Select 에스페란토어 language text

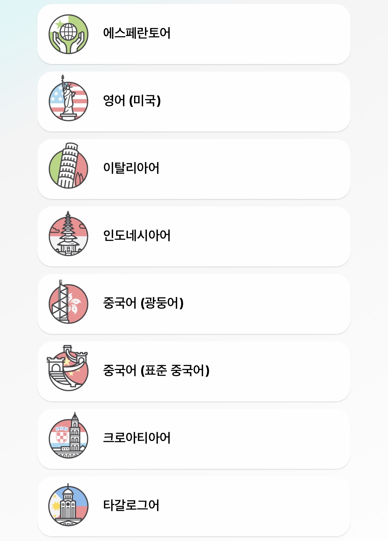pos(137,33)
